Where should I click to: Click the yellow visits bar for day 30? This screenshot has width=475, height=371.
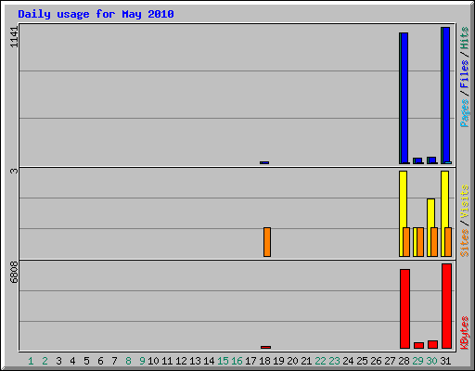430,228
